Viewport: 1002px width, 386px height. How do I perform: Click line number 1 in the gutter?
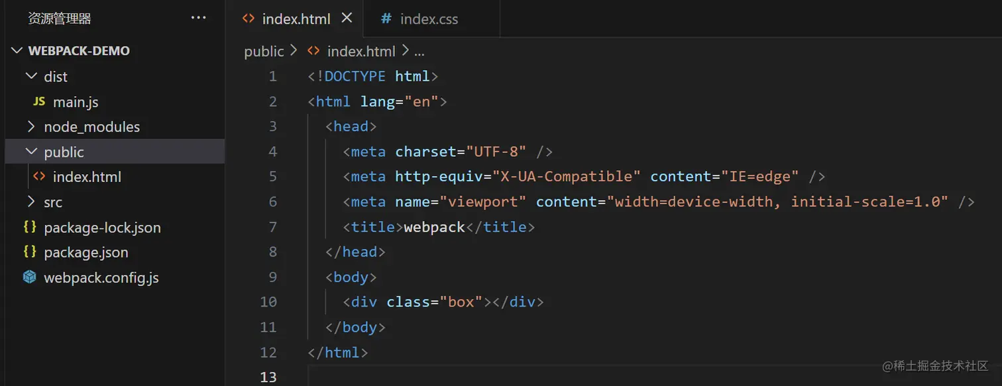click(x=273, y=76)
